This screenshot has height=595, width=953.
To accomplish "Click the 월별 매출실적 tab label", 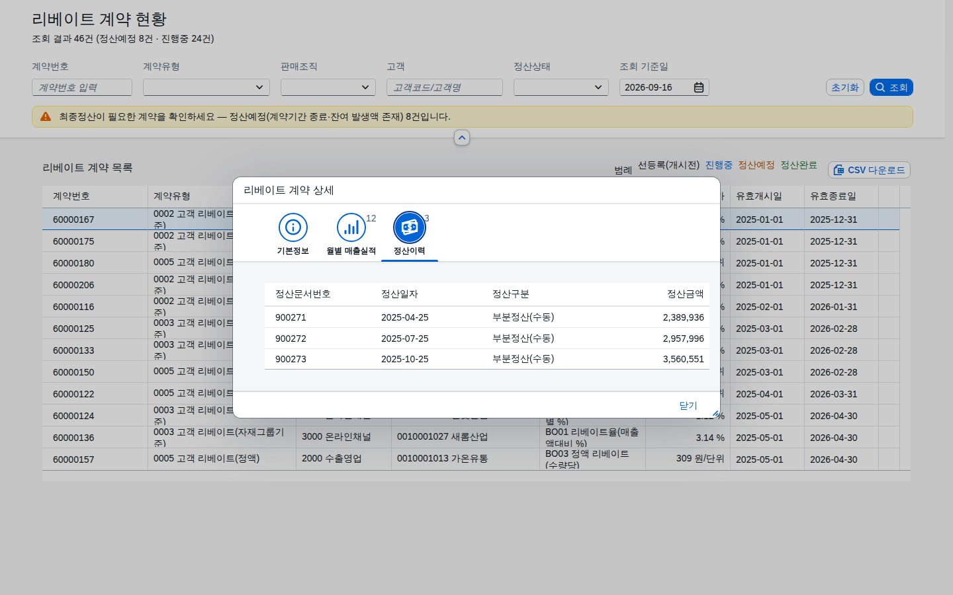I will [x=351, y=251].
